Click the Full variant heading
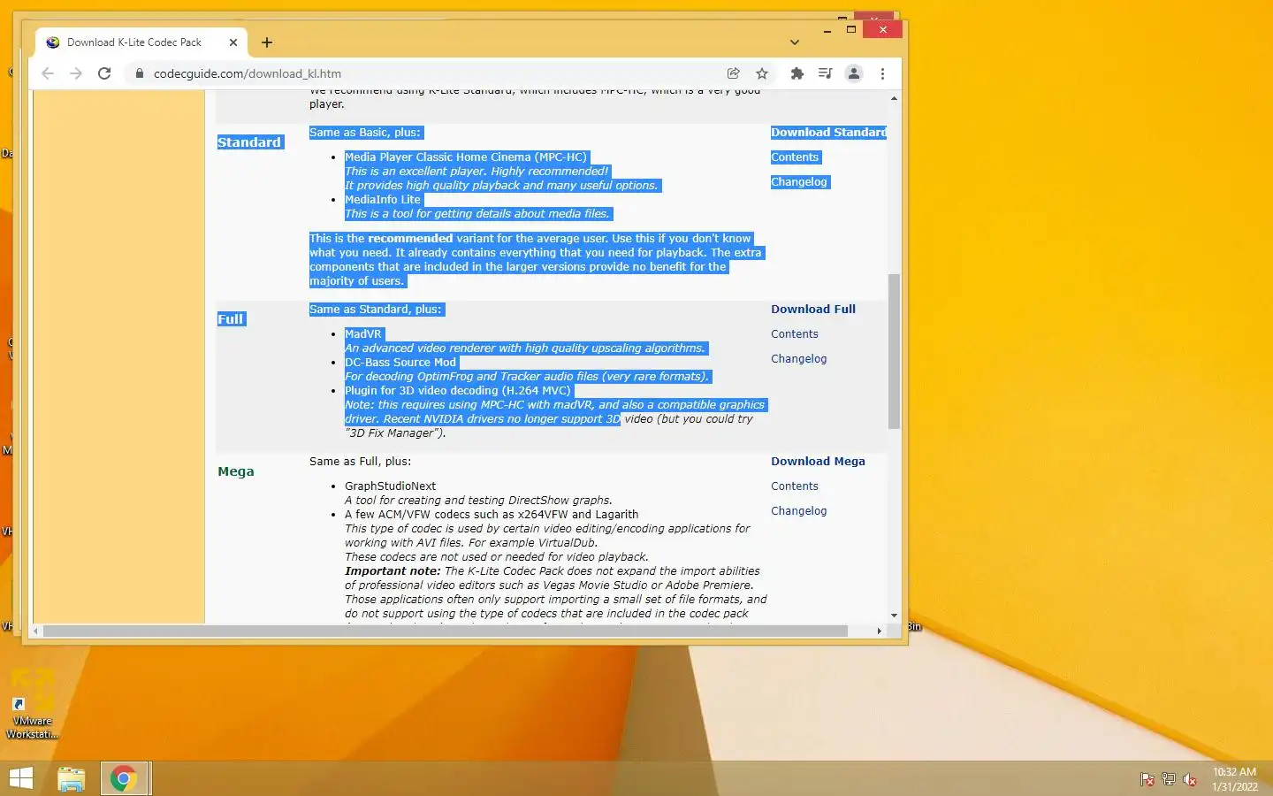 [x=231, y=319]
